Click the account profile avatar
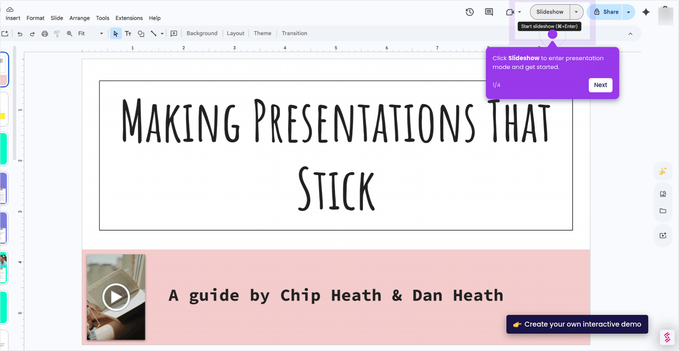This screenshot has height=351, width=679. (x=666, y=15)
